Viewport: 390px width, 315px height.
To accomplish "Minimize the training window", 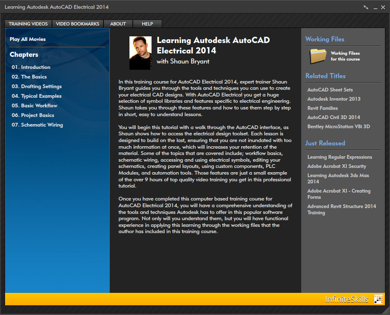I will 376,8.
